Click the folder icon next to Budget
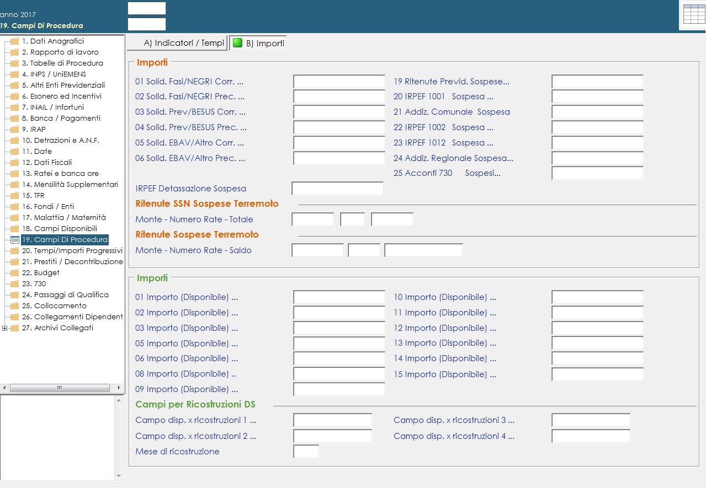The width and height of the screenshot is (706, 488). click(15, 273)
